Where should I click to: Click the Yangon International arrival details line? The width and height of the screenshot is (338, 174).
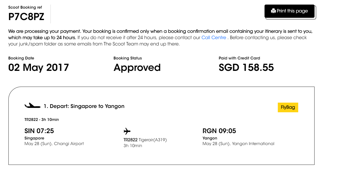coord(238,144)
